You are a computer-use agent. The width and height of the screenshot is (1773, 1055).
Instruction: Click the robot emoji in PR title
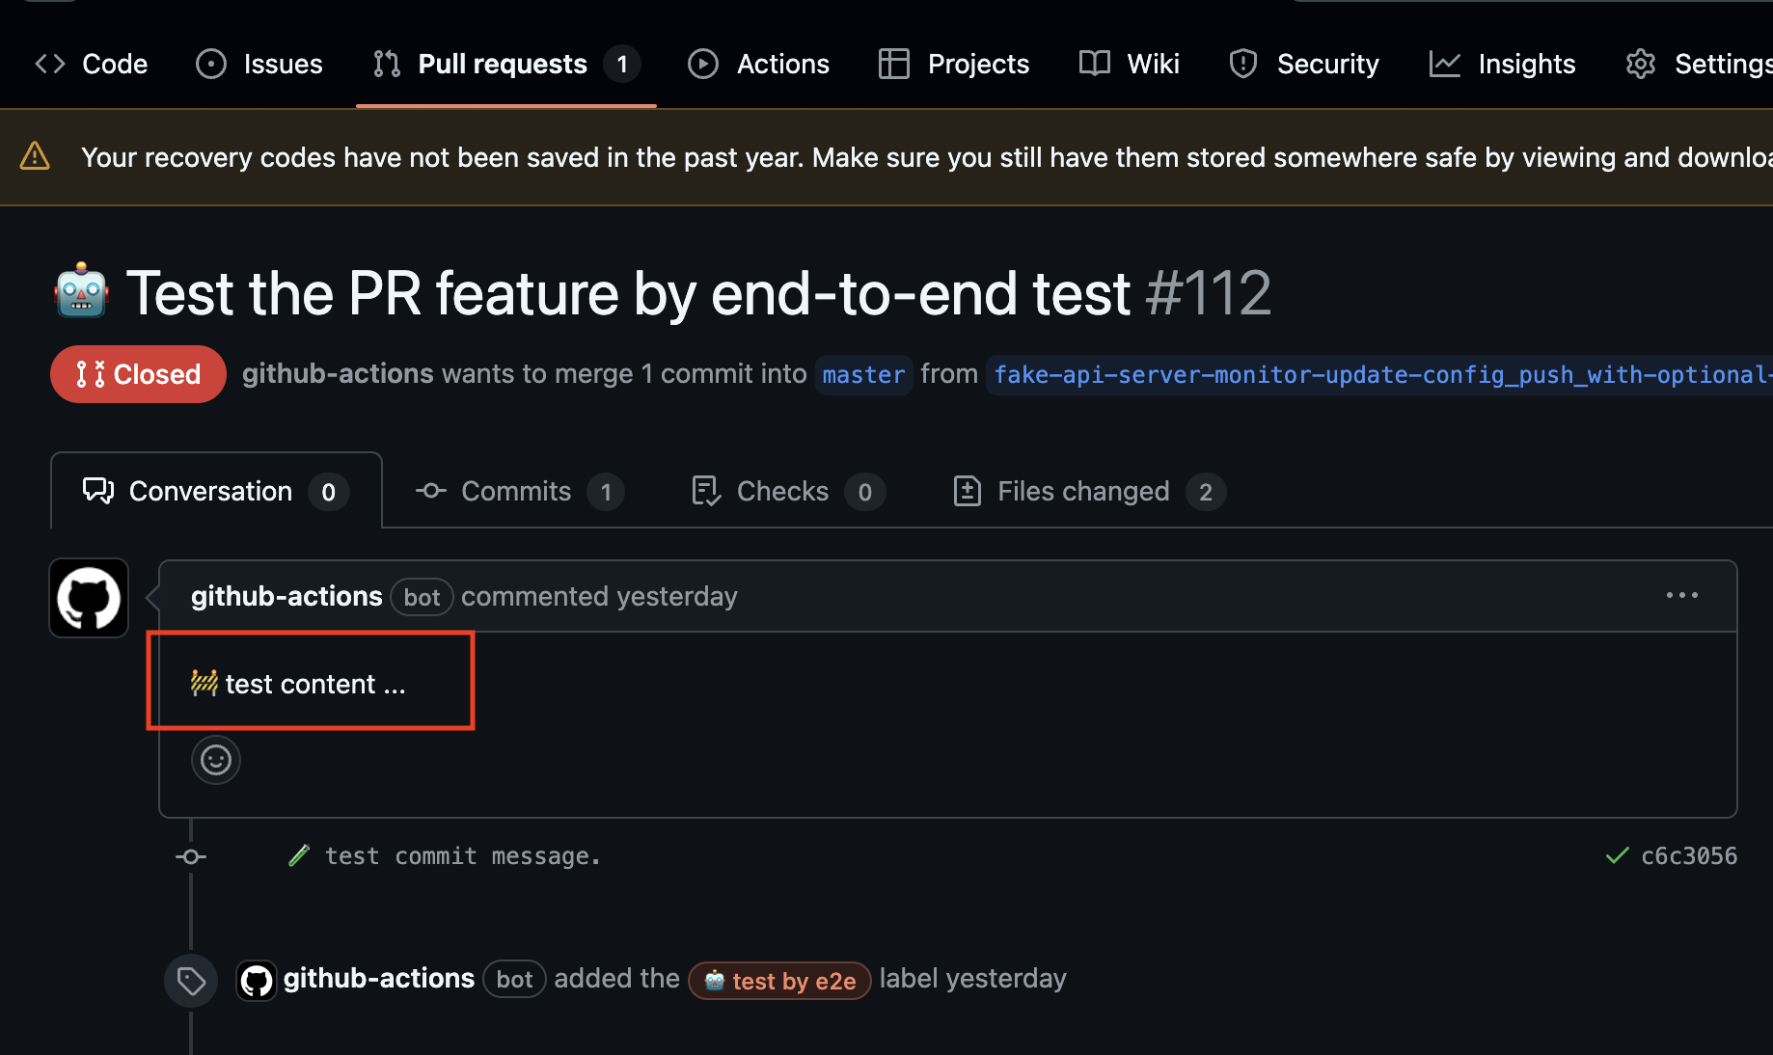[x=81, y=290]
